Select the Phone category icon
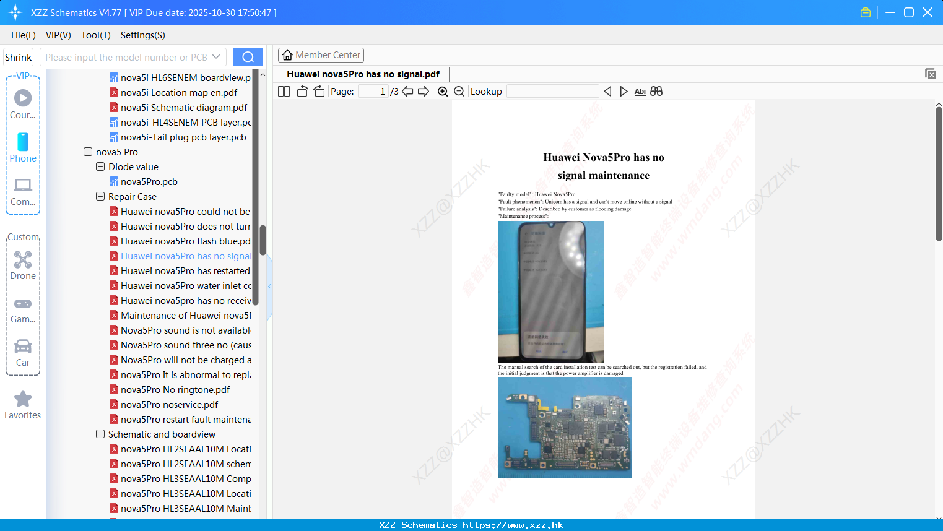 tap(23, 147)
